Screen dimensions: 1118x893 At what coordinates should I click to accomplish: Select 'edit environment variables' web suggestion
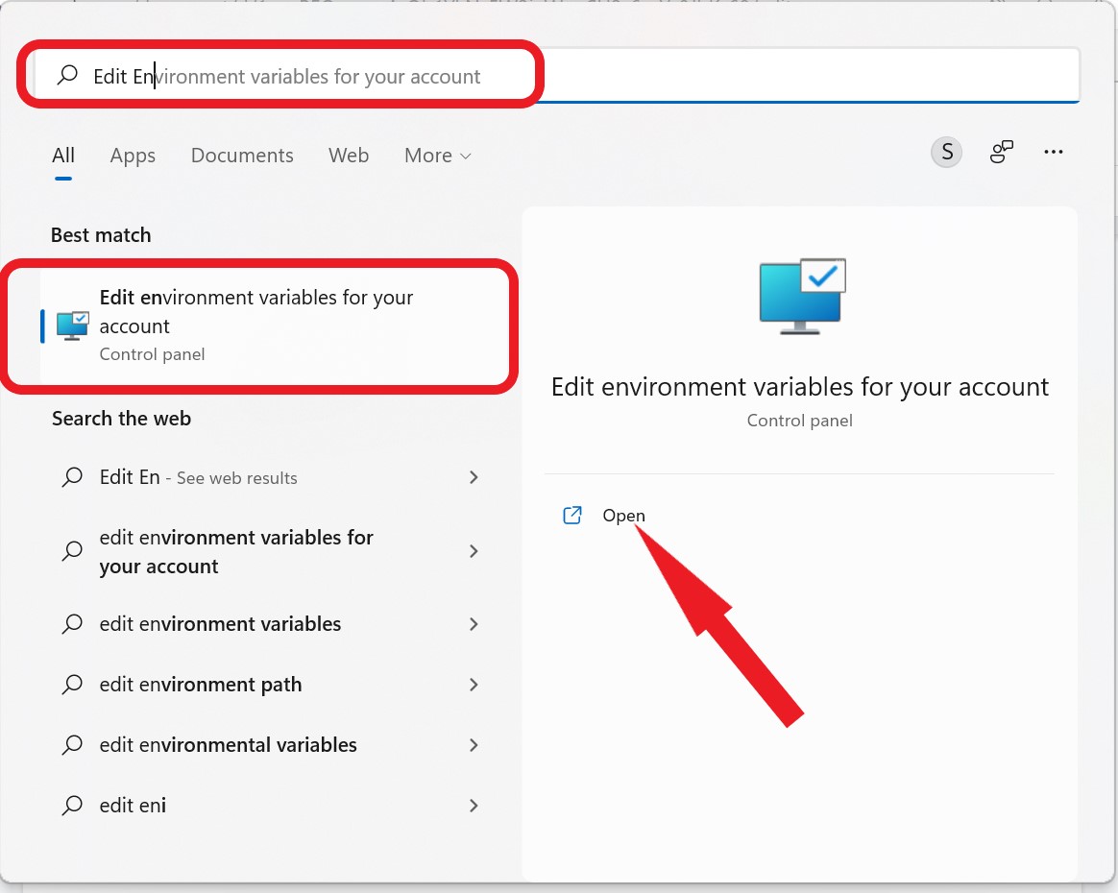pos(221,624)
